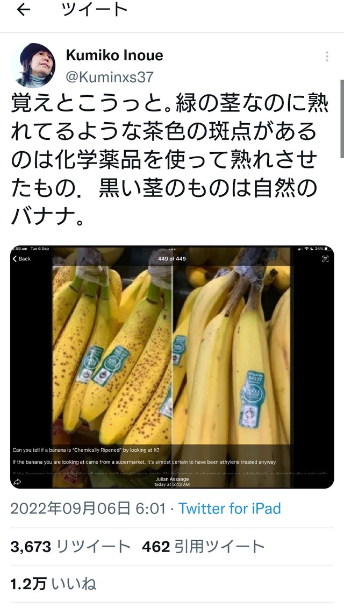344x608 pixels.
Task: Show the 1.2万 いいね likes list
Action: tap(53, 584)
